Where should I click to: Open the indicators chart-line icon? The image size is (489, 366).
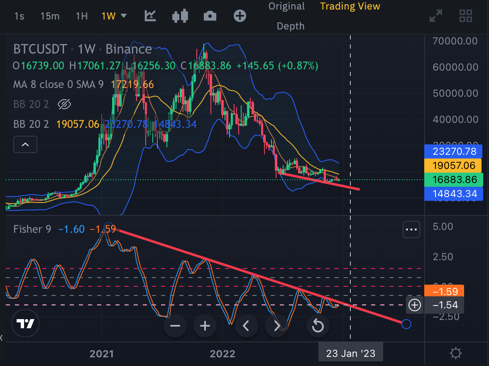[x=150, y=16]
